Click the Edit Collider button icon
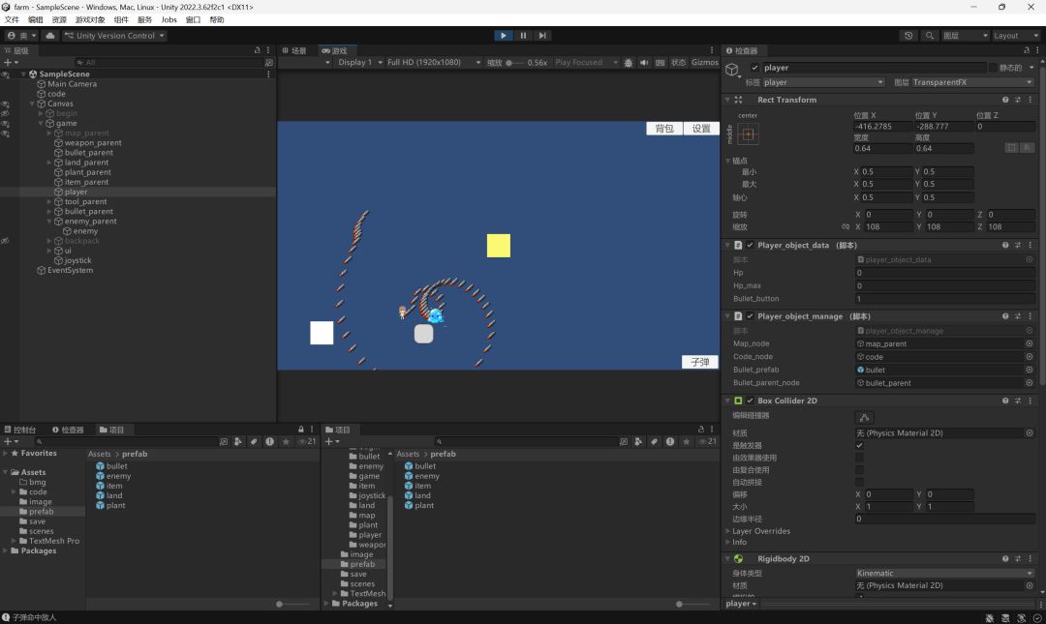Viewport: 1046px width, 624px height. [x=865, y=417]
